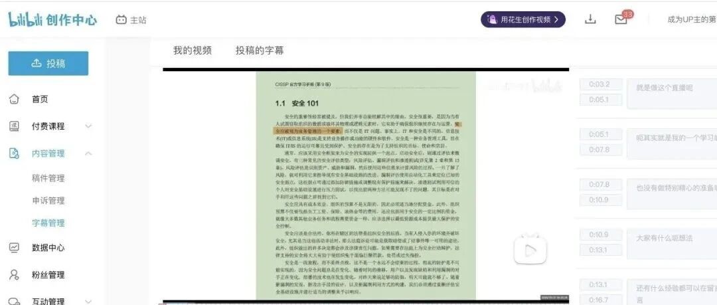This screenshot has width=717, height=305.
Task: Click the bilibili 创作中心 logo
Action: pos(52,20)
